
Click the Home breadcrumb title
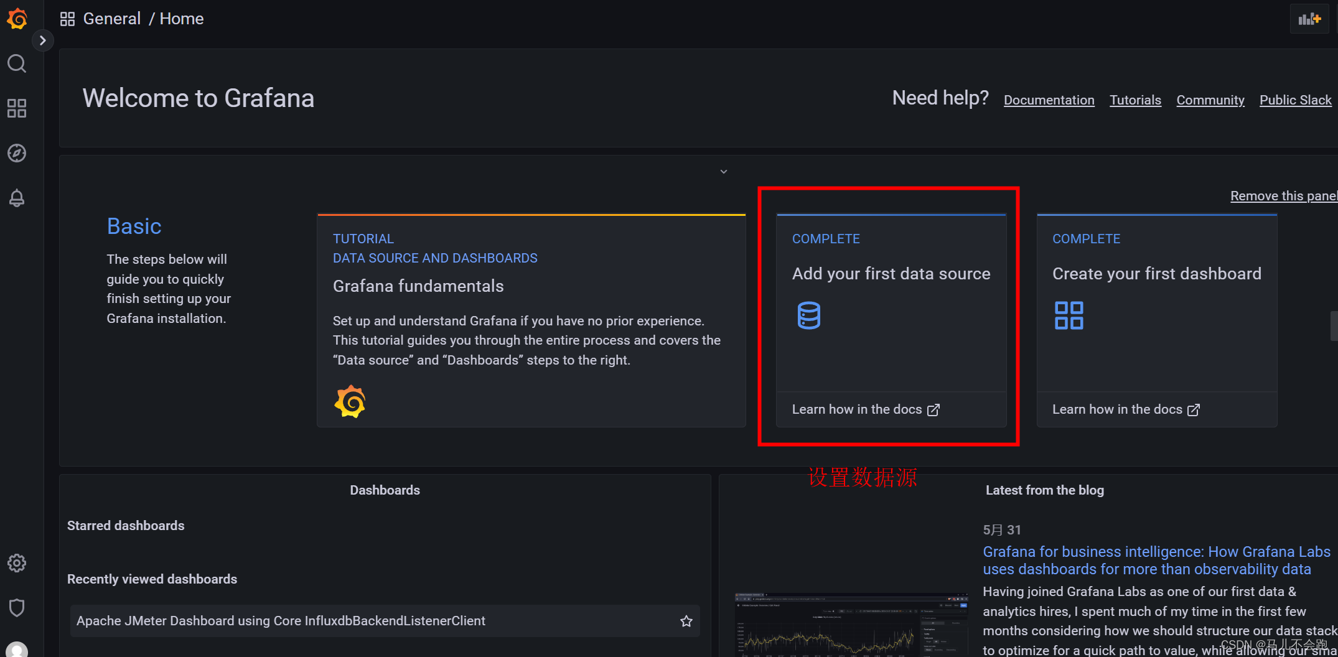pyautogui.click(x=182, y=19)
